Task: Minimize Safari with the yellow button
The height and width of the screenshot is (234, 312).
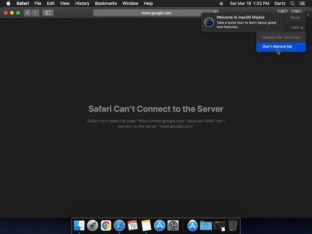Action: tap(12, 13)
